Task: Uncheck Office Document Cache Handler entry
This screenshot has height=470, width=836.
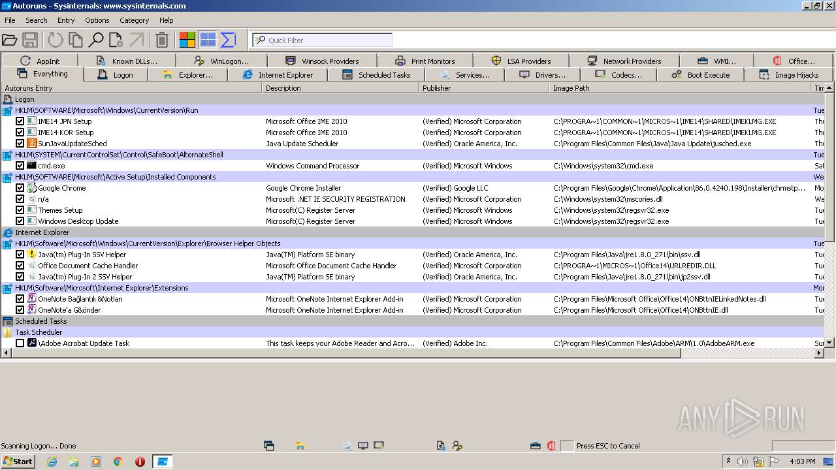Action: pyautogui.click(x=20, y=266)
